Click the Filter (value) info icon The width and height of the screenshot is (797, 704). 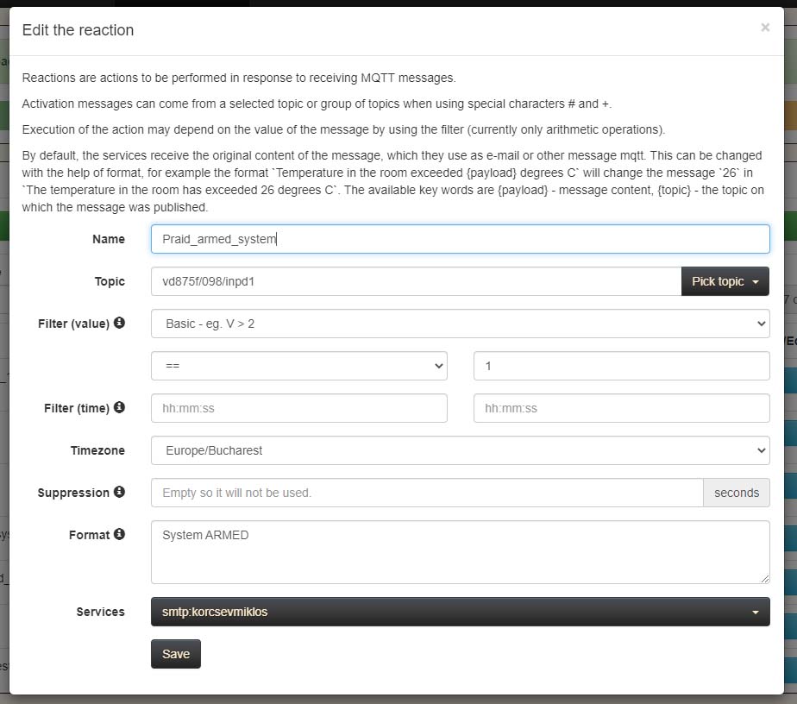[119, 323]
